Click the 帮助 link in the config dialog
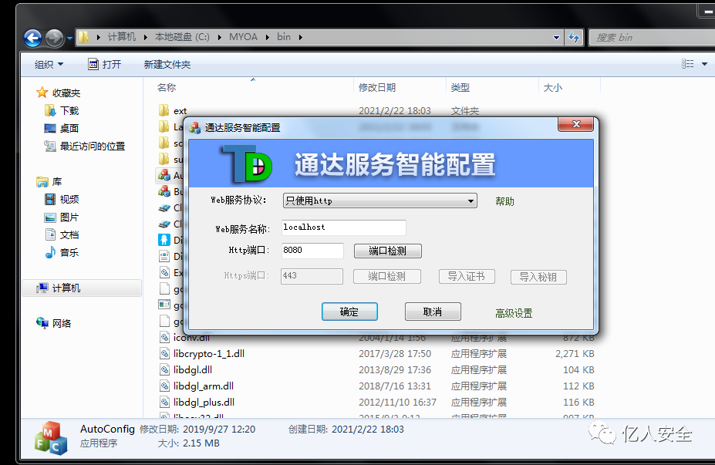 coord(504,201)
